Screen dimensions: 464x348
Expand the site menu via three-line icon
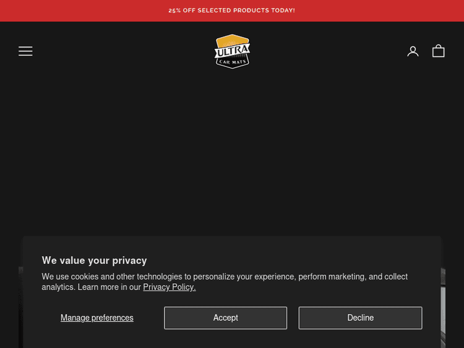(x=25, y=51)
